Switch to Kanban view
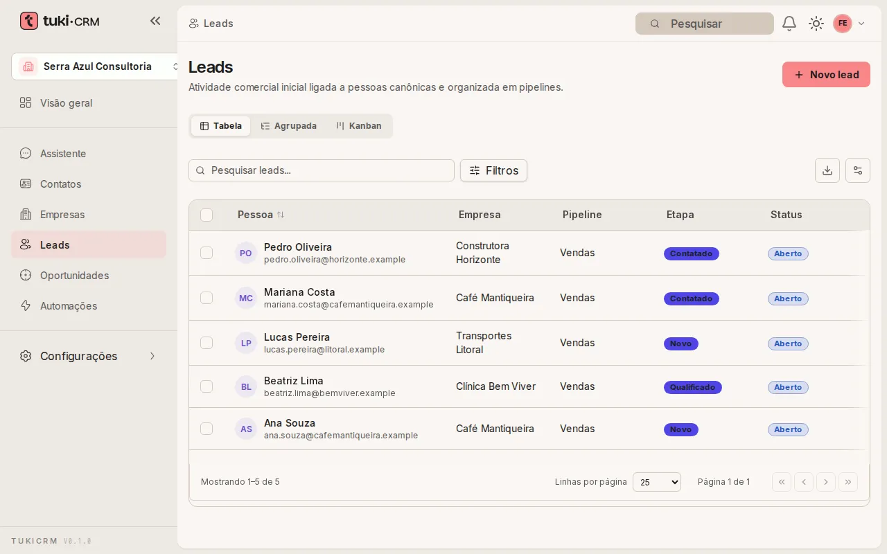This screenshot has height=554, width=887. (x=359, y=126)
